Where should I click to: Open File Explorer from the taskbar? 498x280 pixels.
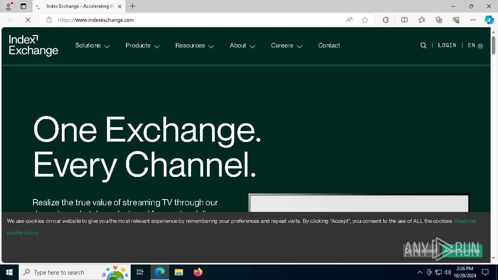[179, 272]
